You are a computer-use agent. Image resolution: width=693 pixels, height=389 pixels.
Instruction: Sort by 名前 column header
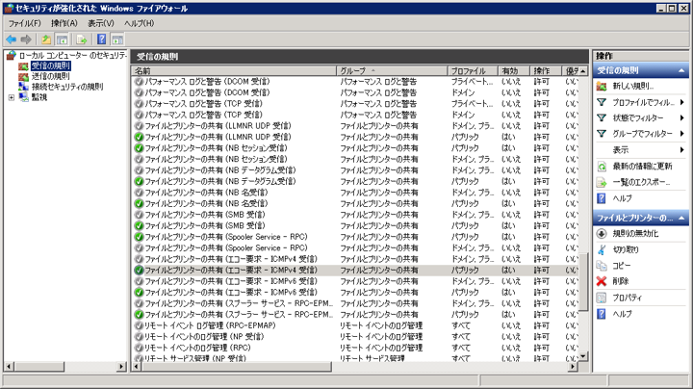point(234,70)
